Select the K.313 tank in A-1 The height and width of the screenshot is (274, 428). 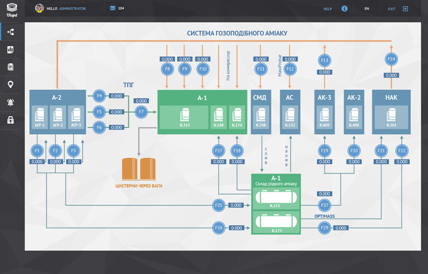coord(185,117)
